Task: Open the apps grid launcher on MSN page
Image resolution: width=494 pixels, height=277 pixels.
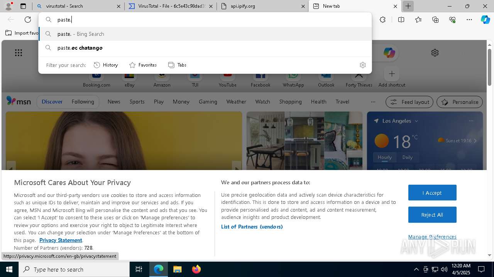Action: 18,53
